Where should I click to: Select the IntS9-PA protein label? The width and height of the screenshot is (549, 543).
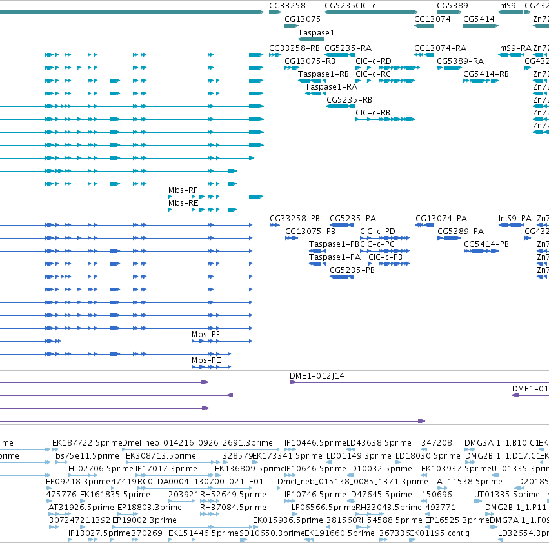tap(515, 218)
